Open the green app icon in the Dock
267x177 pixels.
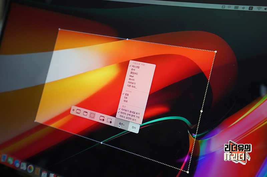[10, 161]
